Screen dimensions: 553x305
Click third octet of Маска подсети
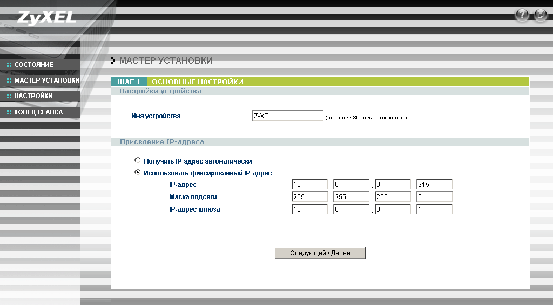tap(393, 196)
